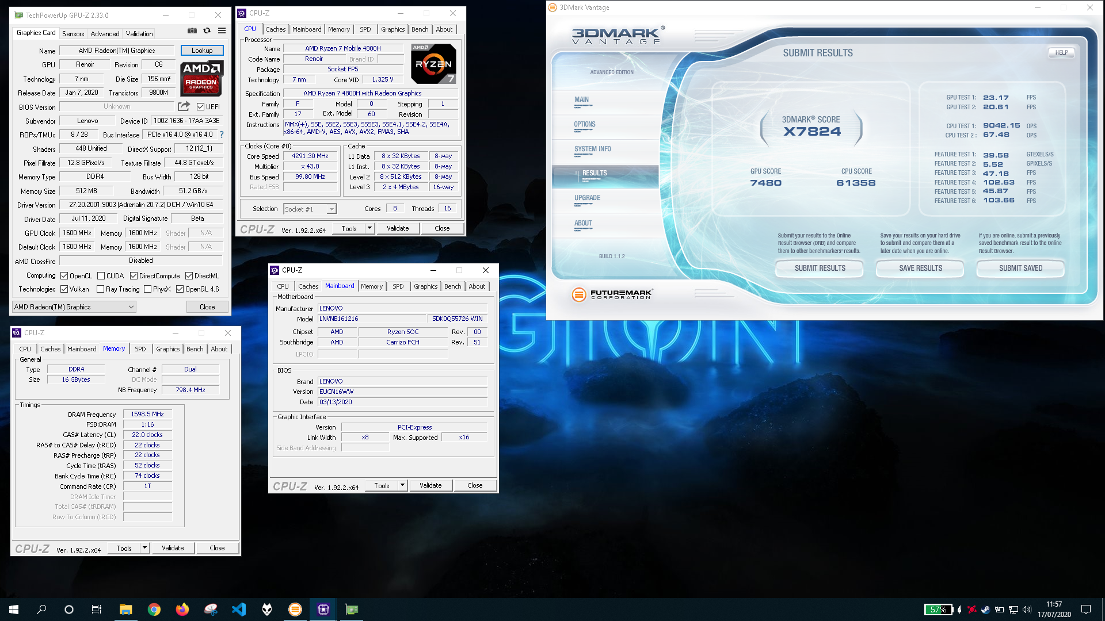Open Graphics tab in CPU-Z Mainboard window

click(426, 286)
